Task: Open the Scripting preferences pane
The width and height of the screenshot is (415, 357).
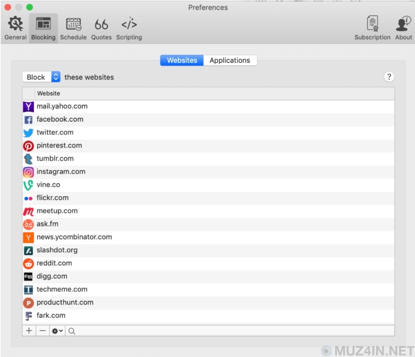Action: tap(129, 28)
